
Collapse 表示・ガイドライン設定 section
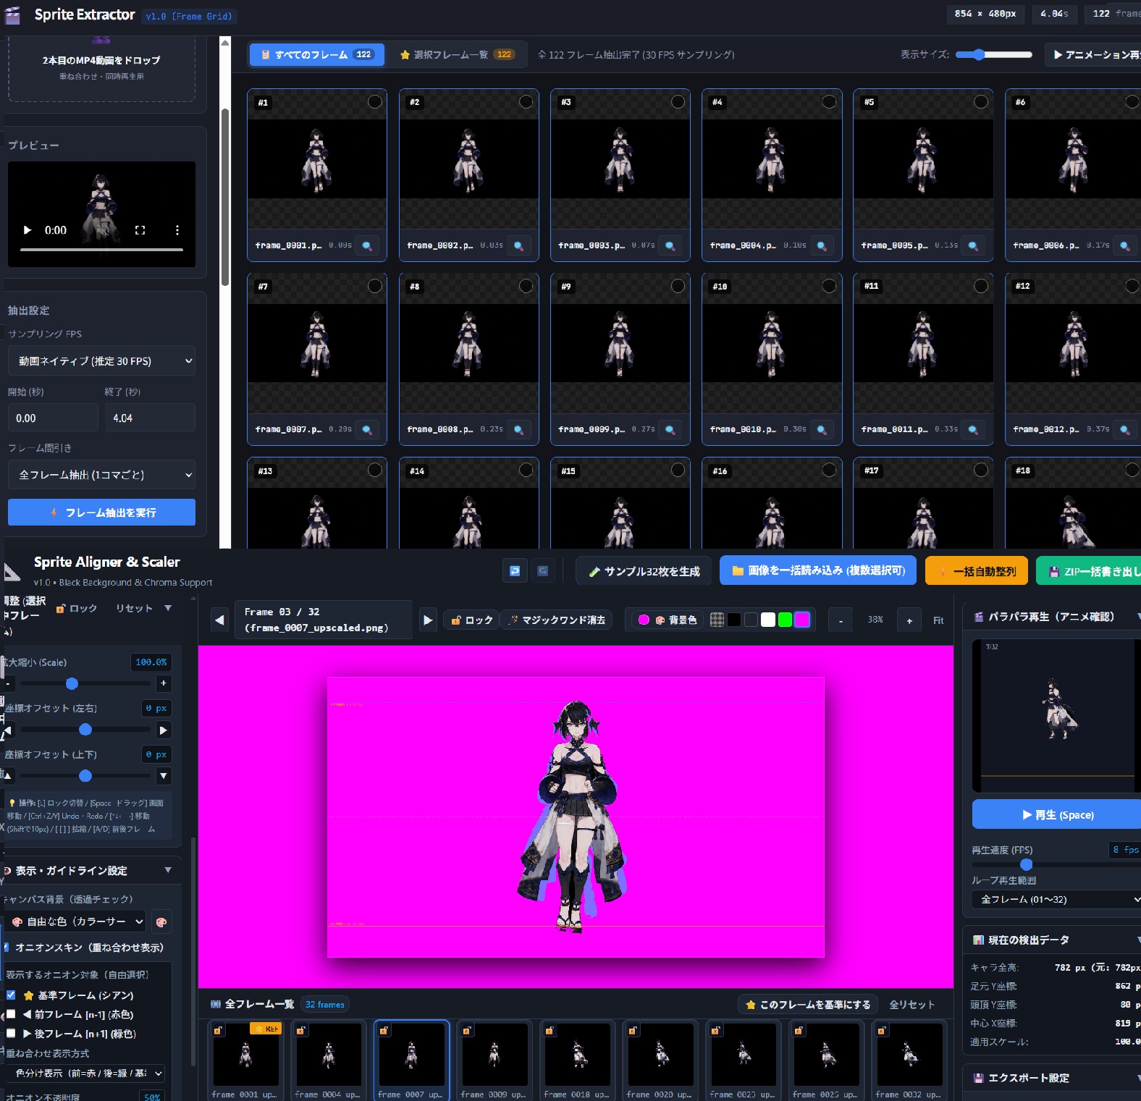(x=168, y=870)
